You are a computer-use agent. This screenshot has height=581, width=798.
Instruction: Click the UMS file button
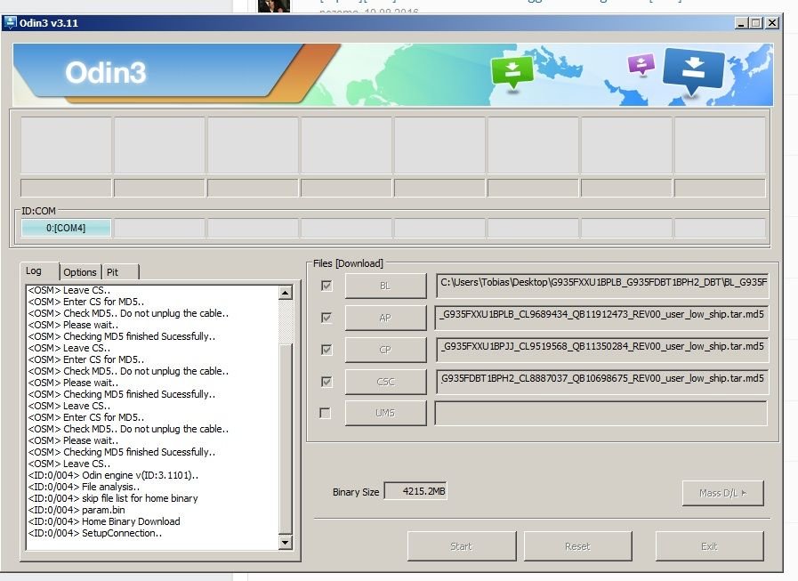(385, 413)
